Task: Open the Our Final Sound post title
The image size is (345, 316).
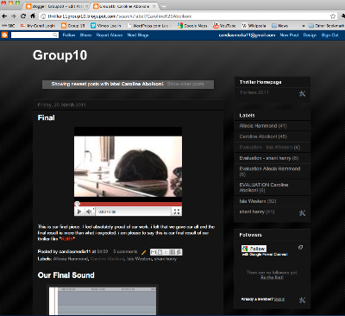Action: click(x=66, y=275)
